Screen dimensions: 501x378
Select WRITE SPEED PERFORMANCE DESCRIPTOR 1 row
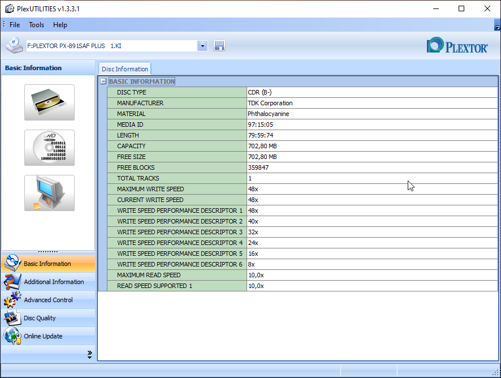click(180, 211)
